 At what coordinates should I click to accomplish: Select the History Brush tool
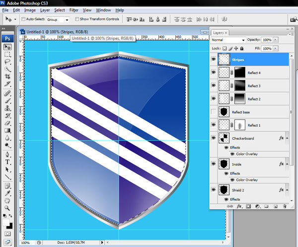(7, 116)
